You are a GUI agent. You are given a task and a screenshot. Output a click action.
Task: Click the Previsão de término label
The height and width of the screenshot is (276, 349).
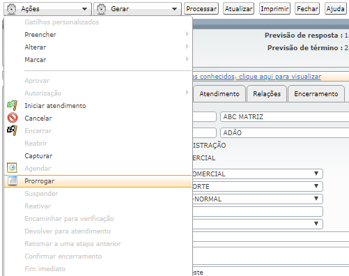click(x=305, y=48)
